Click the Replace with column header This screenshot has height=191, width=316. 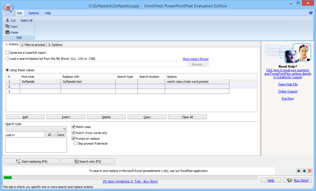click(88, 77)
